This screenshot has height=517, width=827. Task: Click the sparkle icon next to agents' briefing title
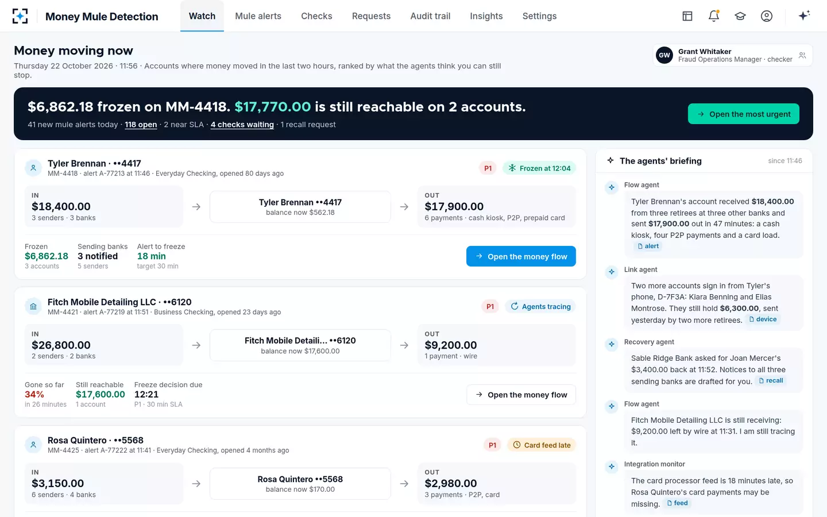[610, 161]
